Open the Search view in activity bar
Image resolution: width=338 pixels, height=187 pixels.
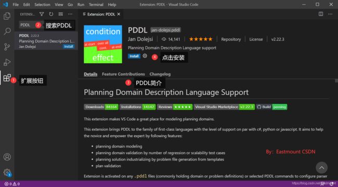point(7,32)
